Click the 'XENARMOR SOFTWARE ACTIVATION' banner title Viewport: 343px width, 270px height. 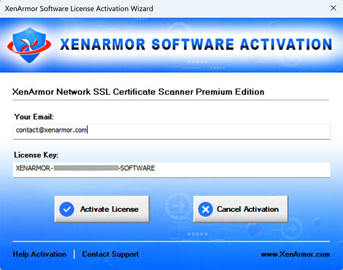tap(196, 45)
